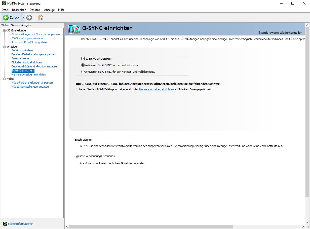Click the grey forward arrow icon
Screen dimensions: 310x229
(x=29, y=18)
